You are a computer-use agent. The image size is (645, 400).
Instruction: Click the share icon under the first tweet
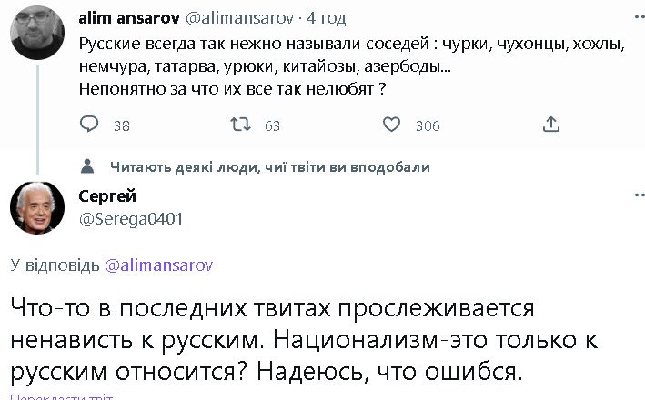[x=549, y=125]
